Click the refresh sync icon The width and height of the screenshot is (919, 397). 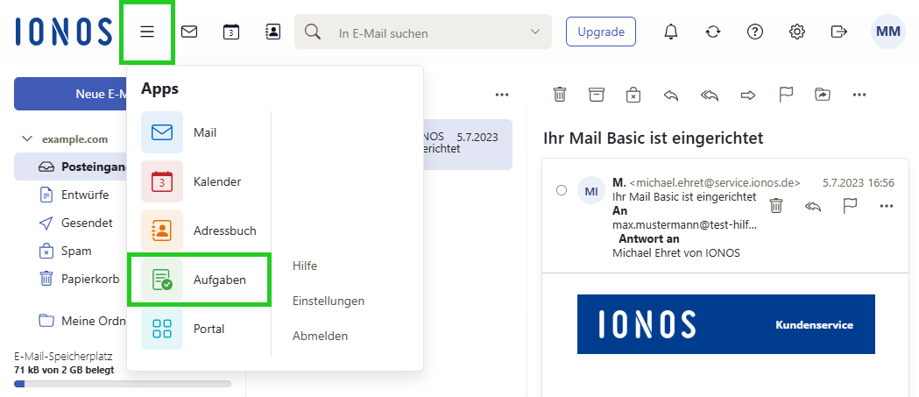[x=713, y=32]
